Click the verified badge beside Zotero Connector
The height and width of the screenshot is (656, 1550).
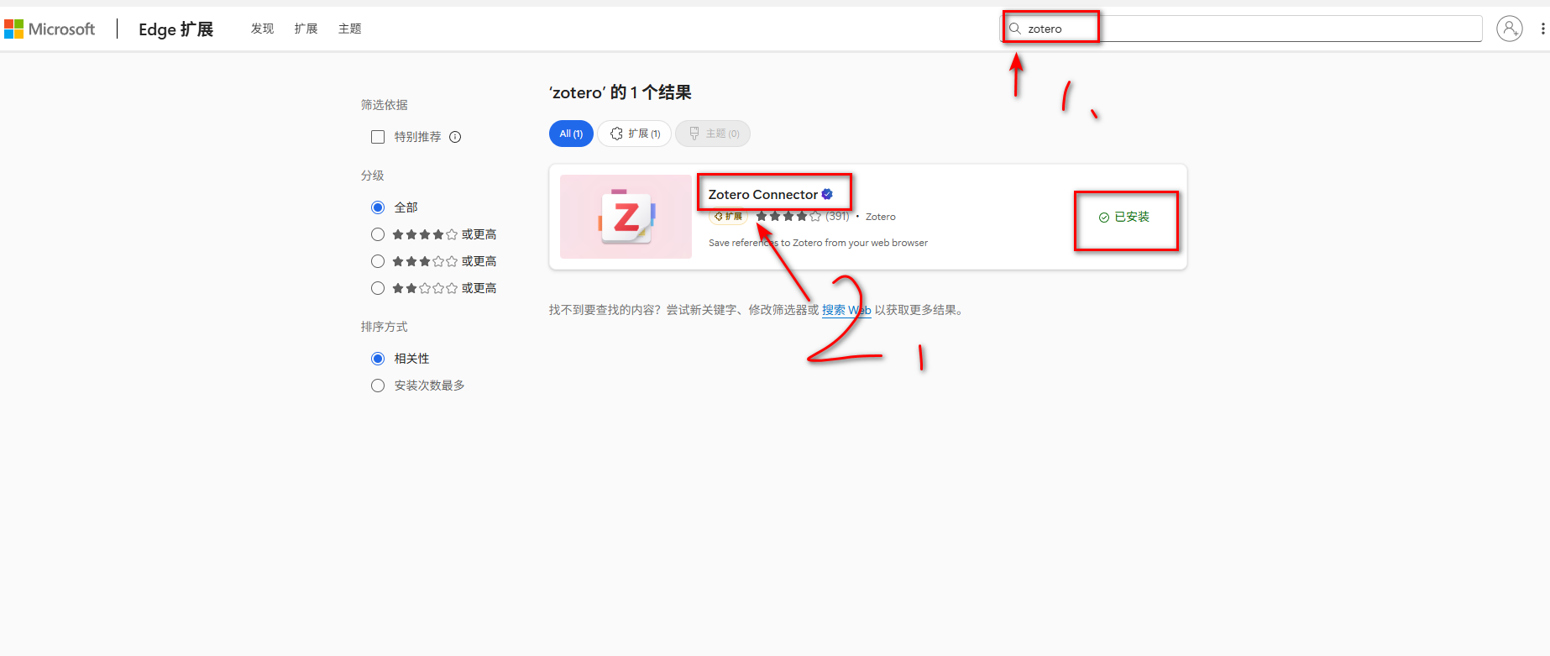point(827,194)
